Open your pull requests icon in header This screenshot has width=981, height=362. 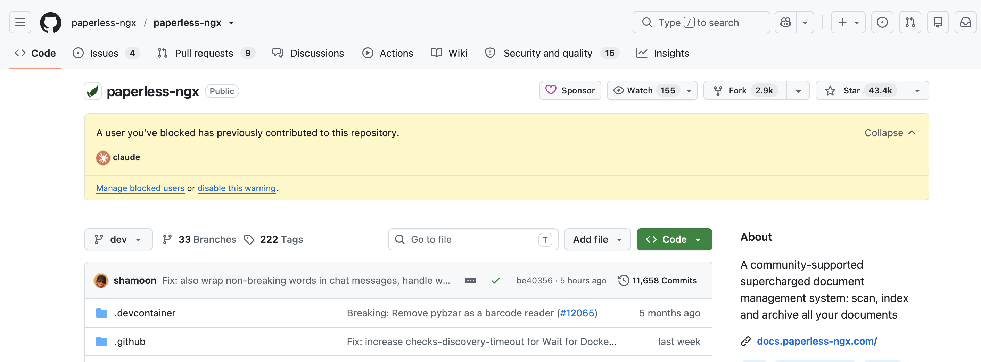point(910,23)
